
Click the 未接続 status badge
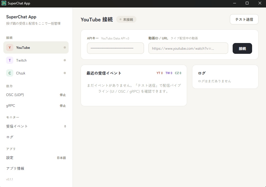(x=126, y=19)
